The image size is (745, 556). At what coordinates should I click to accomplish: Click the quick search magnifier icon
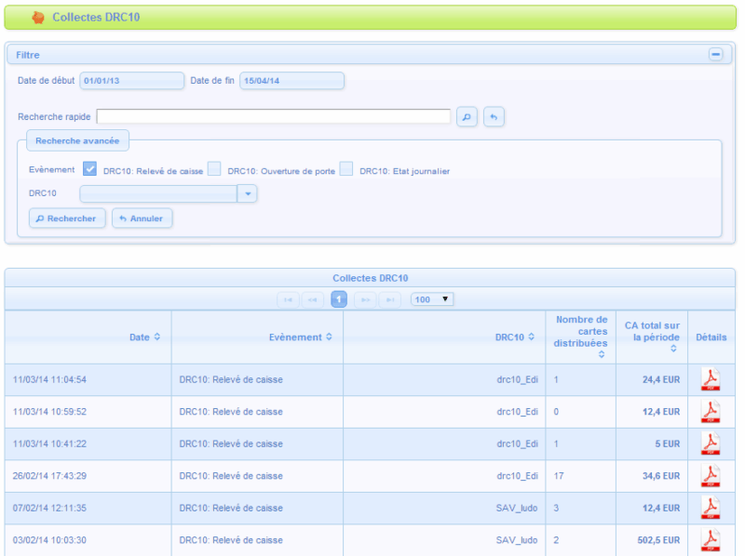pos(467,116)
